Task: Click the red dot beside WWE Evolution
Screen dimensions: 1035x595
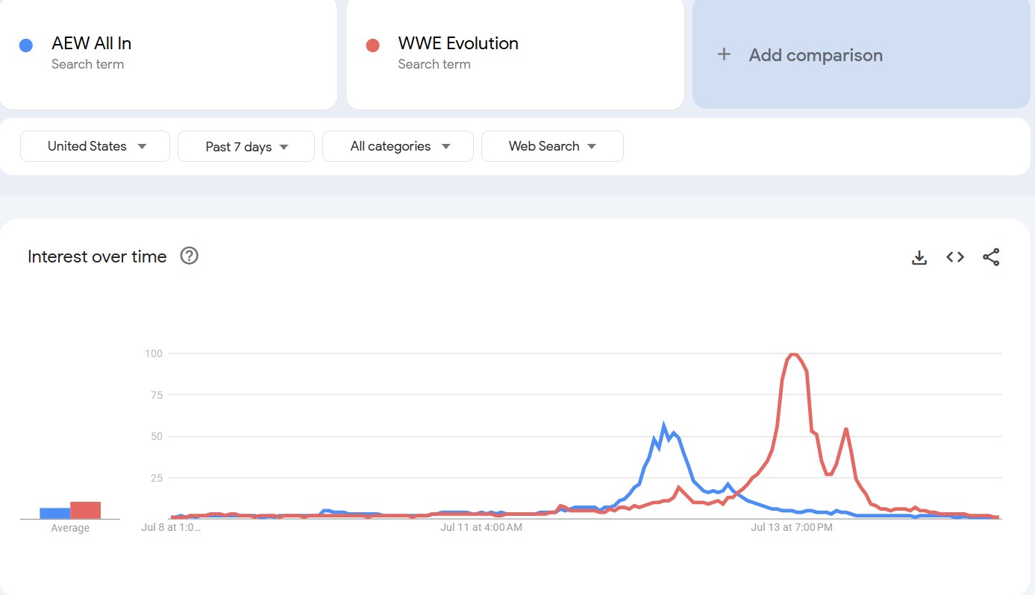Action: click(x=372, y=45)
